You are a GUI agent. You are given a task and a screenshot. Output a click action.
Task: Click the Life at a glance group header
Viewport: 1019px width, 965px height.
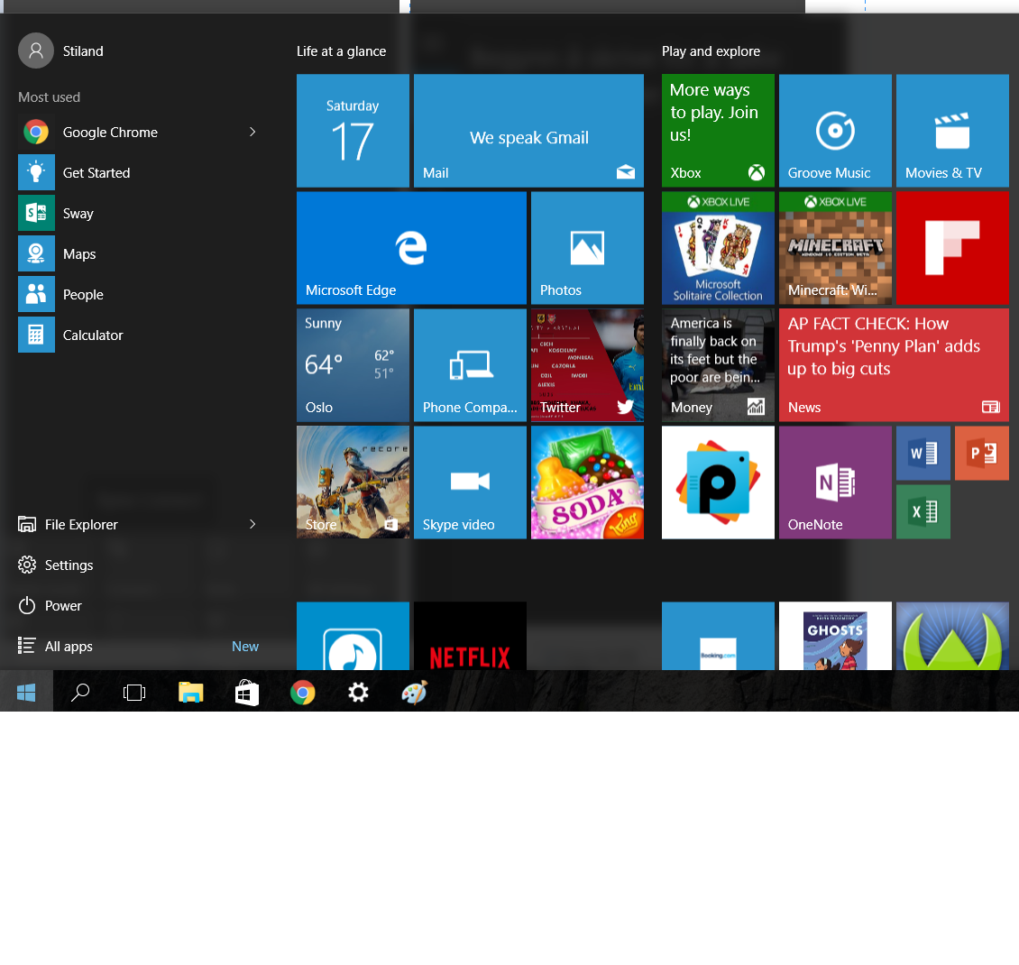click(x=341, y=51)
